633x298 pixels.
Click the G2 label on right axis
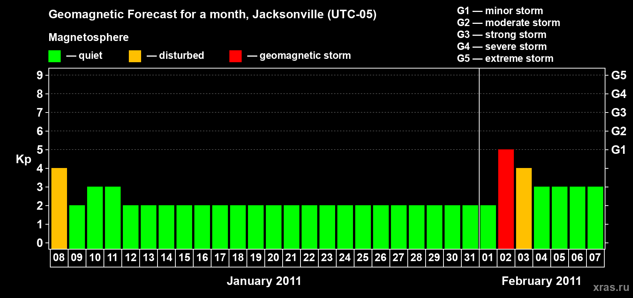619,131
